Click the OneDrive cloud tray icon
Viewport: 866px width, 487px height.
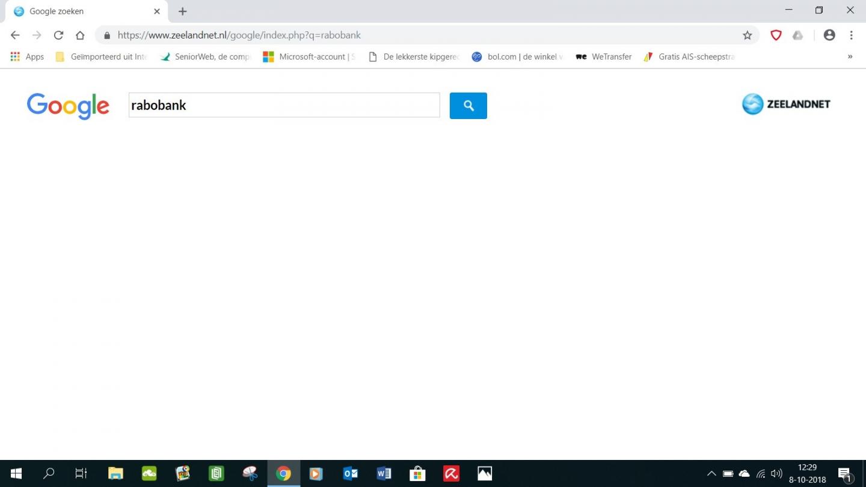point(744,474)
